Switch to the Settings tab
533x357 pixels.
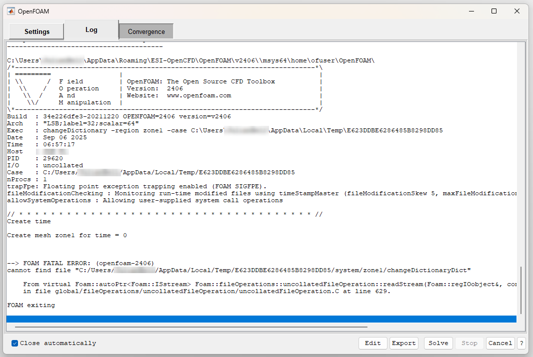(x=36, y=31)
